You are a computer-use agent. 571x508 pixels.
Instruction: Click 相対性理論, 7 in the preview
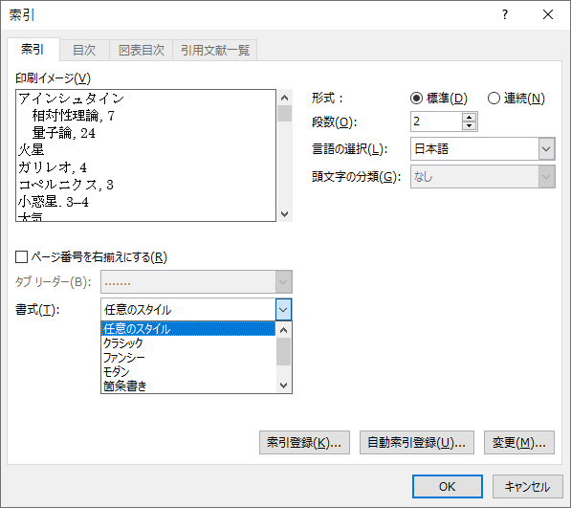coord(74,116)
